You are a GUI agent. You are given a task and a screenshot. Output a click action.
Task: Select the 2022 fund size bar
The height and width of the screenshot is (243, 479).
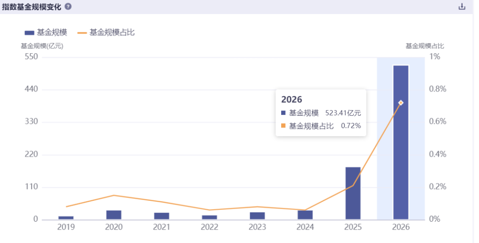tap(209, 217)
